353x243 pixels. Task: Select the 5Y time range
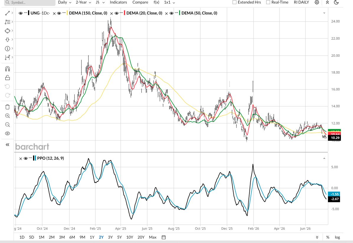(119, 237)
